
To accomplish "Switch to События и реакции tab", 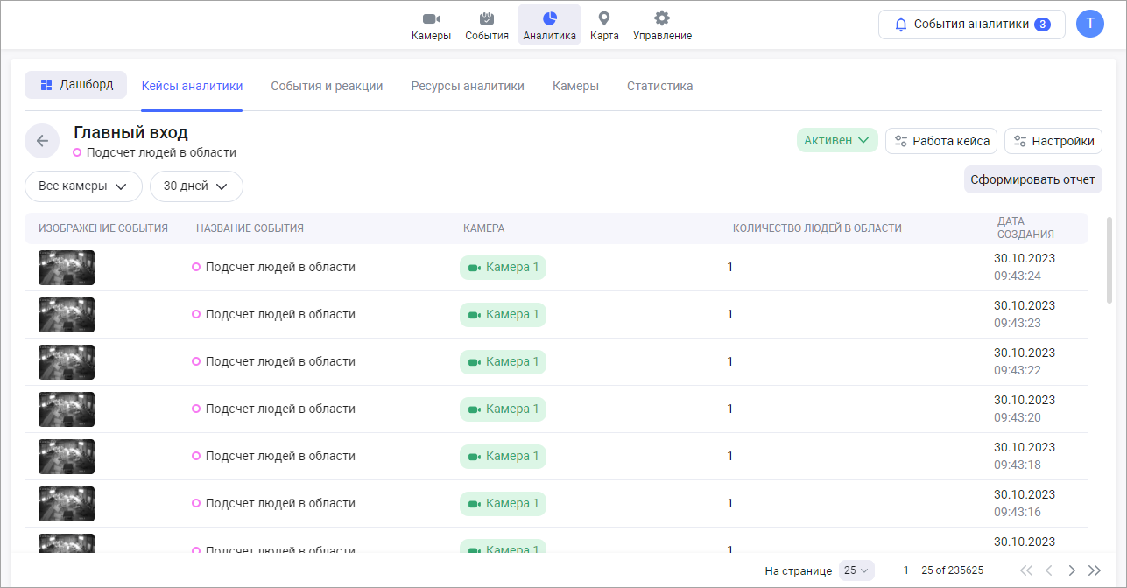I will [x=327, y=86].
